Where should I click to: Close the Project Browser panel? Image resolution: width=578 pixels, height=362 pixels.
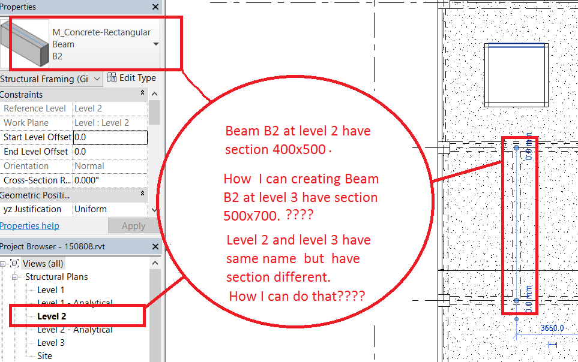(x=155, y=247)
